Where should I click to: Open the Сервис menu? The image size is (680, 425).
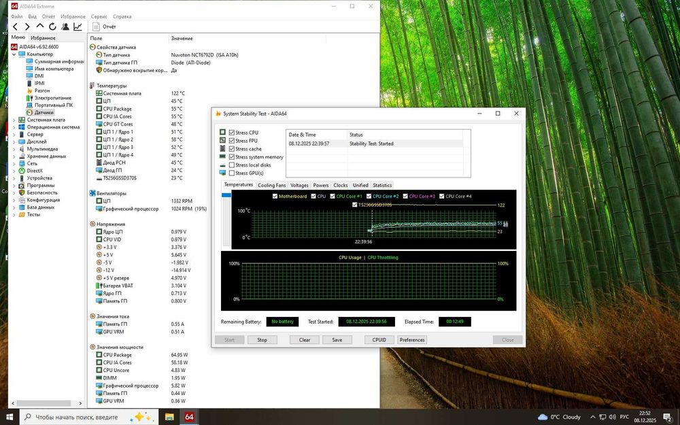99,16
